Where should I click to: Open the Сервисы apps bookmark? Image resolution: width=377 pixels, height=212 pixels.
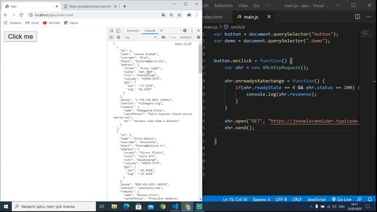(12, 23)
